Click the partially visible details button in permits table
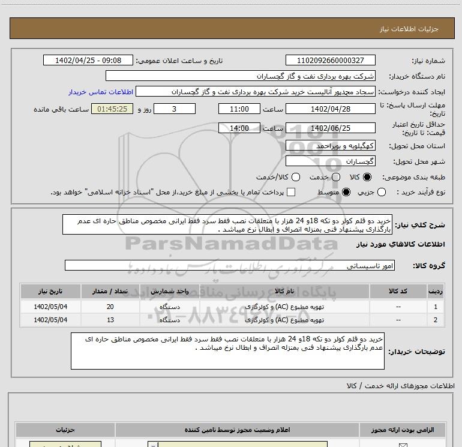The width and height of the screenshot is (462, 447). tap(65, 445)
